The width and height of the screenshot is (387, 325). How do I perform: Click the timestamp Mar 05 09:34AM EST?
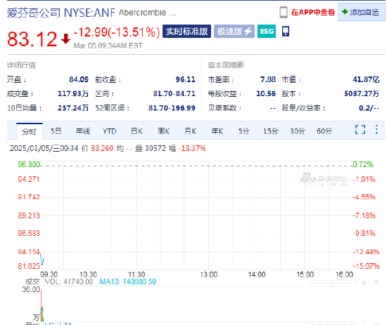click(108, 46)
